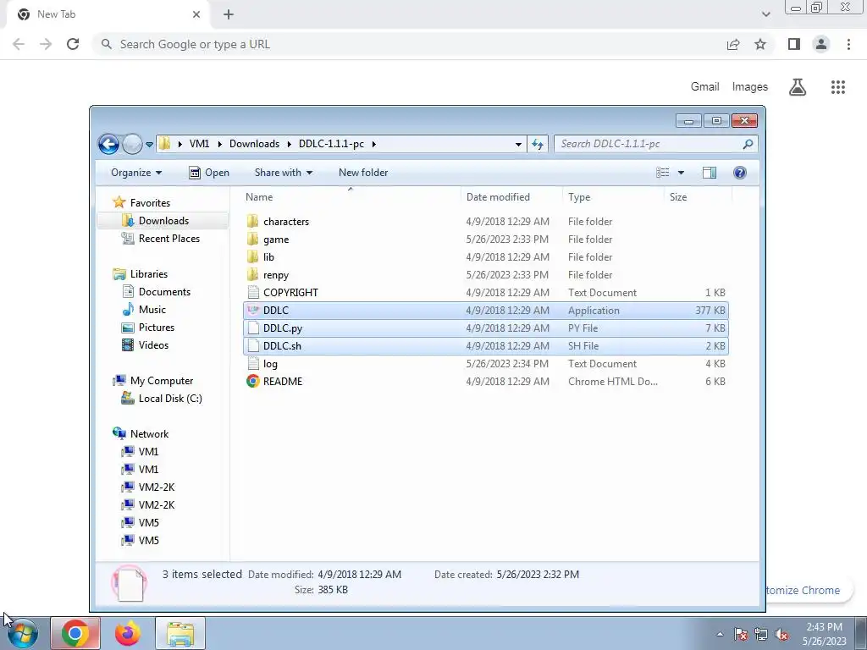
Task: Click VM1 in the address breadcrumb
Action: (x=199, y=144)
